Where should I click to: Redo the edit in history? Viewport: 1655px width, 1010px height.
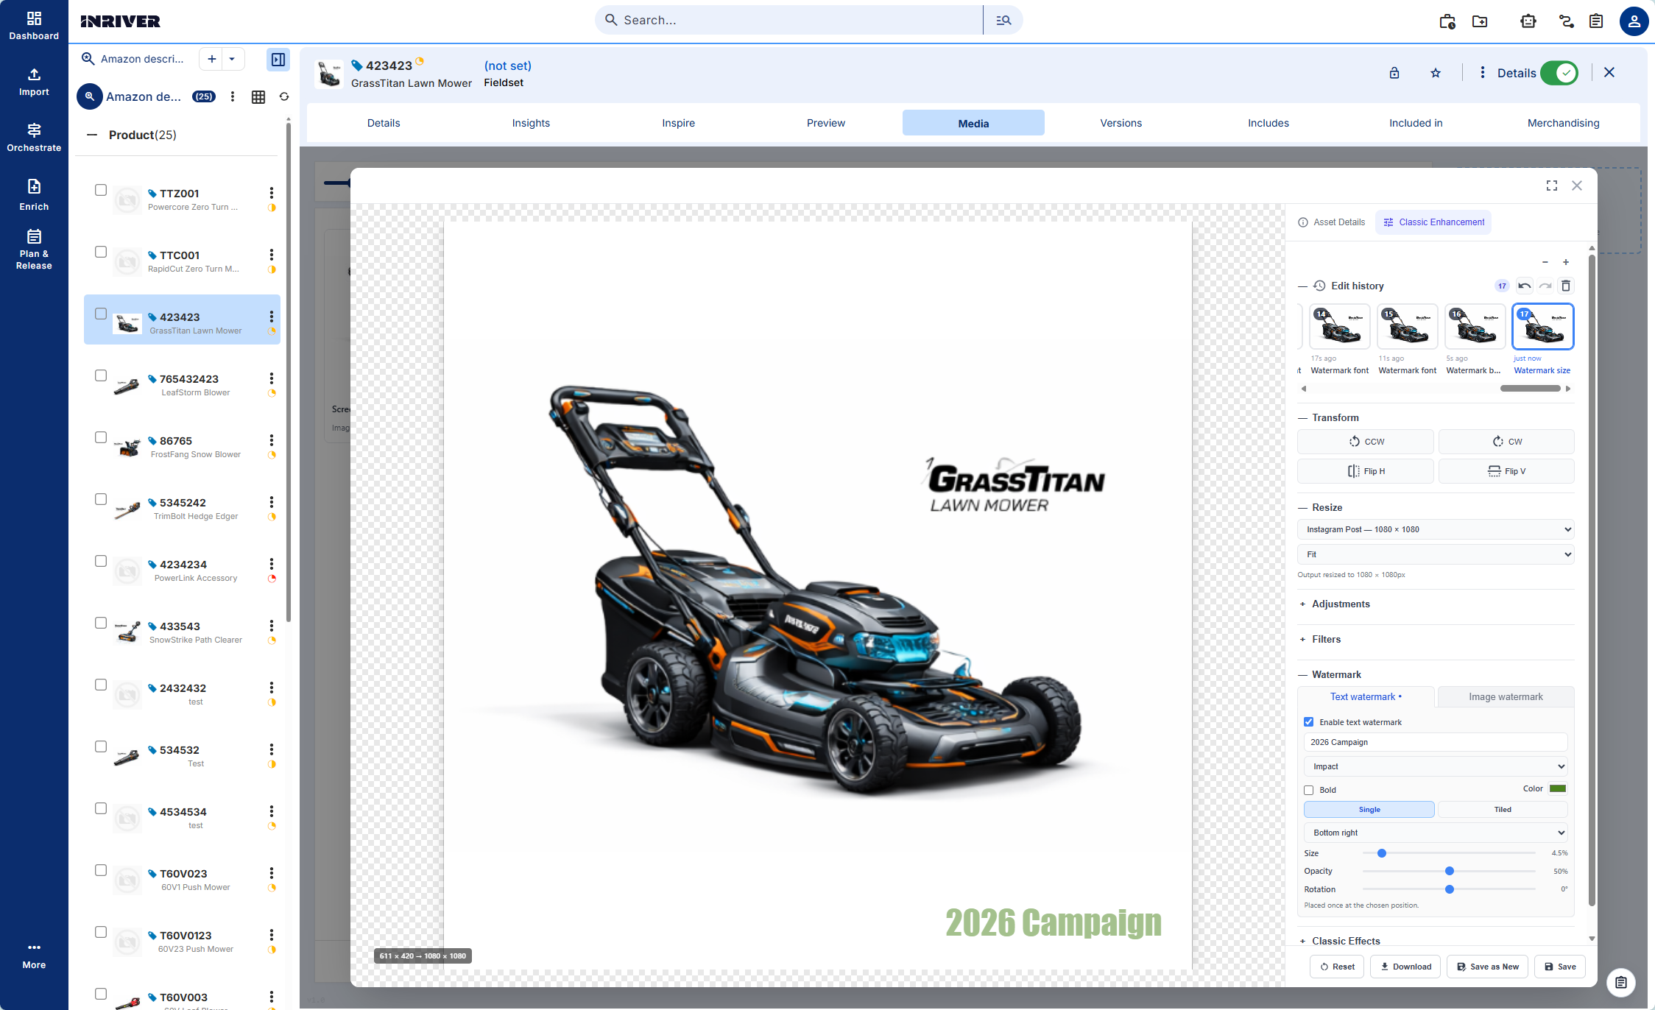click(x=1545, y=286)
